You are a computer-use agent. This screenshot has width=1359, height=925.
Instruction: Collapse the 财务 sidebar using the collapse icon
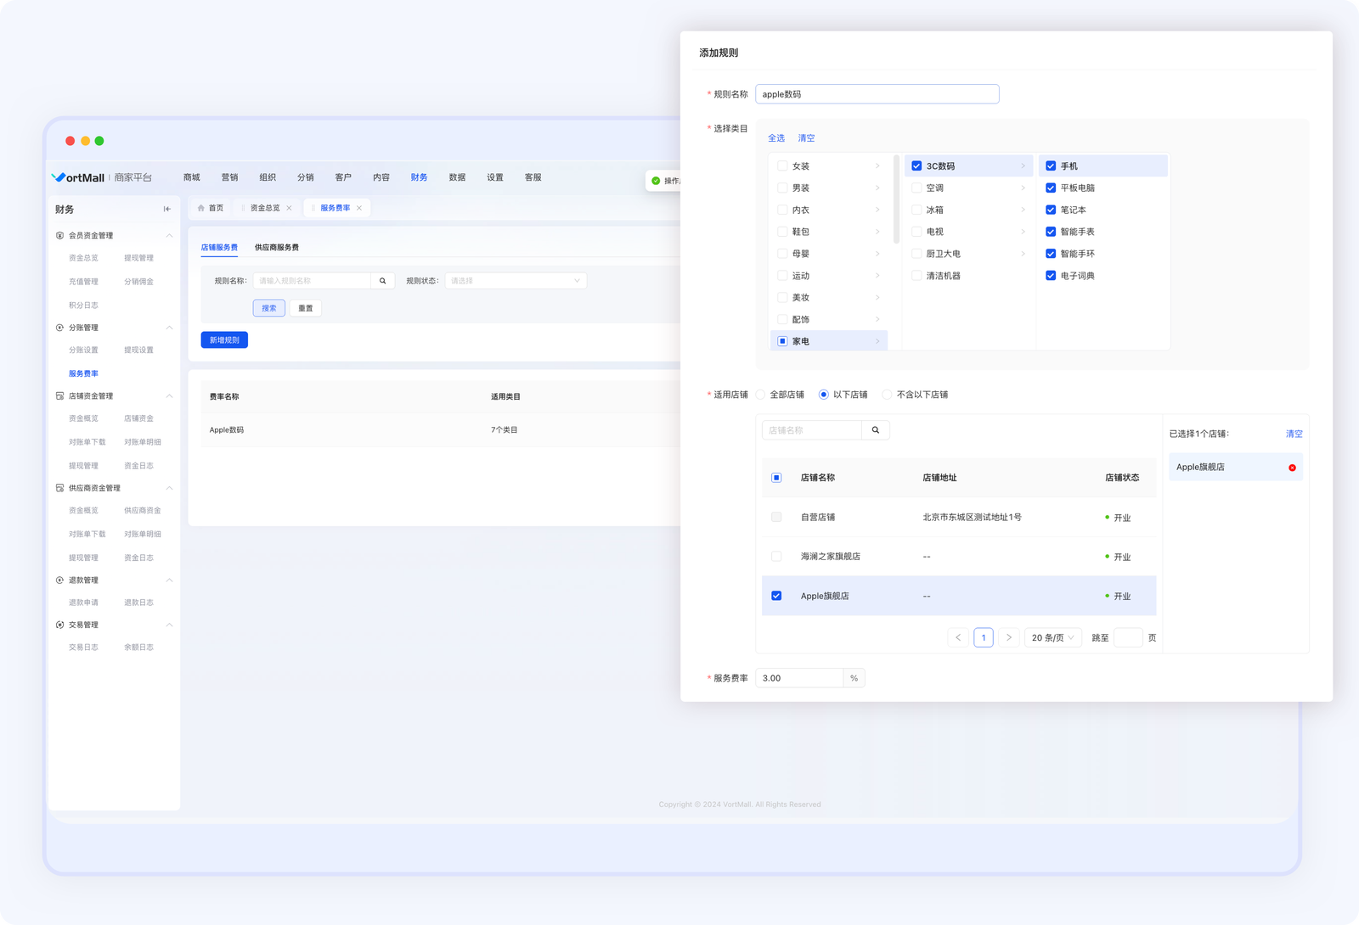[167, 209]
